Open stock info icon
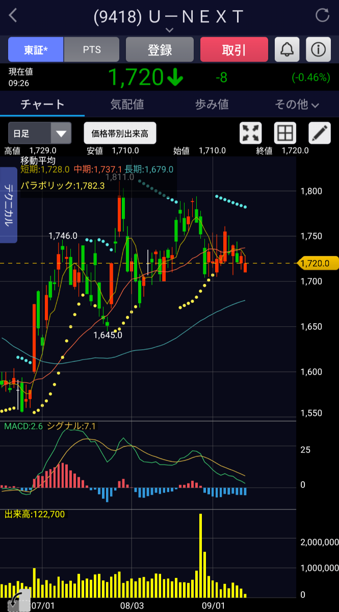 point(319,49)
